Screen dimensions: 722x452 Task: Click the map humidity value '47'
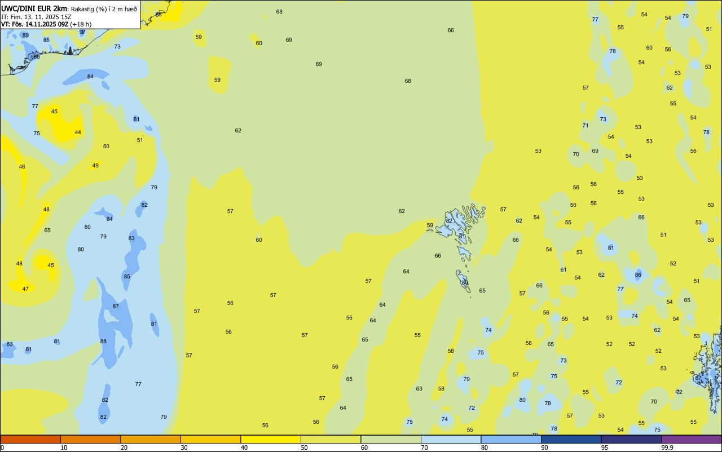[x=25, y=289]
